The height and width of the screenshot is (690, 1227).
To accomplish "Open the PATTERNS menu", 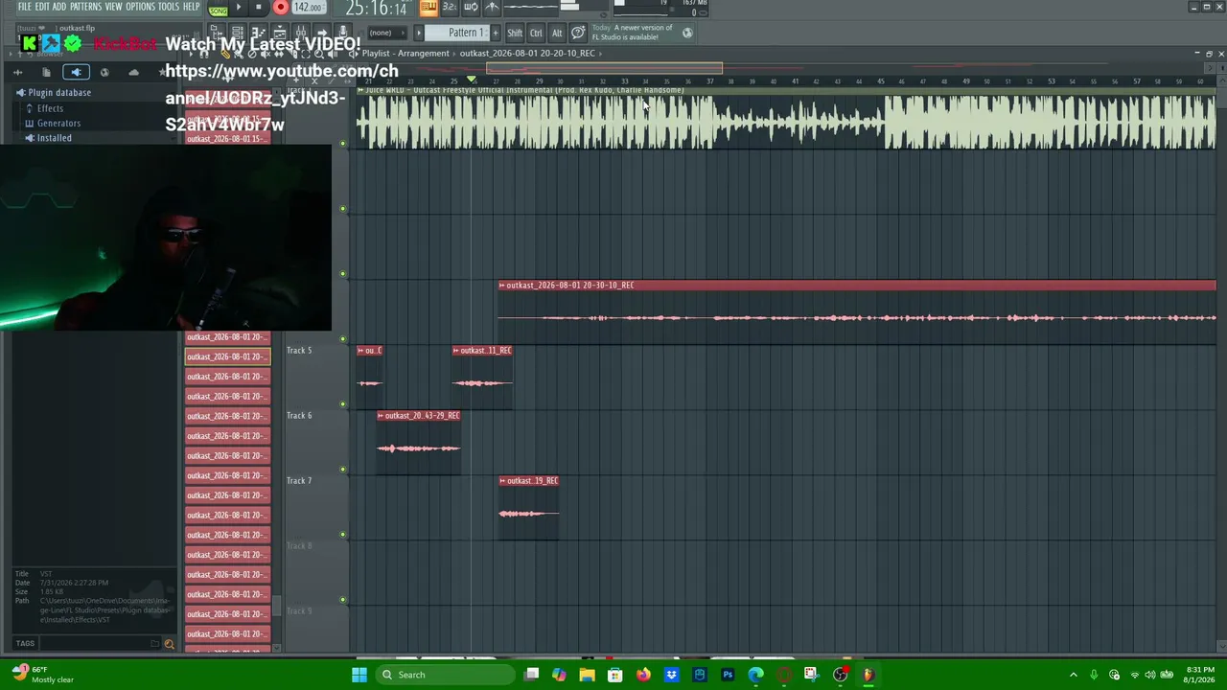I will [85, 7].
